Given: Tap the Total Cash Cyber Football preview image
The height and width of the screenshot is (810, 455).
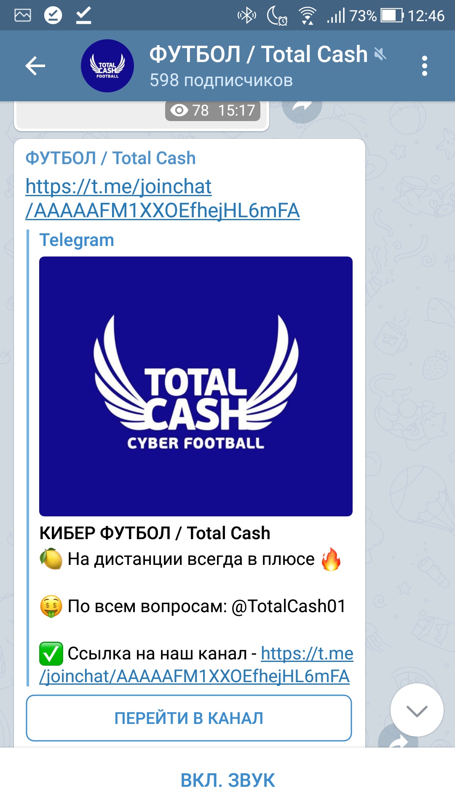Looking at the screenshot, I should 196,386.
